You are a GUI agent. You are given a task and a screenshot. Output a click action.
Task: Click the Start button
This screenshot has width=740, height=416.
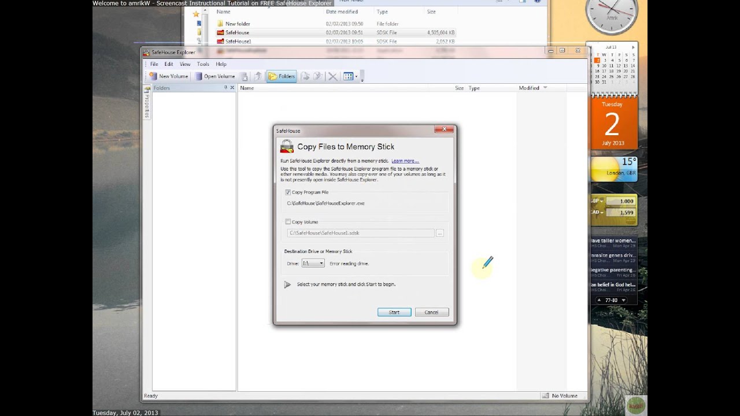tap(394, 312)
